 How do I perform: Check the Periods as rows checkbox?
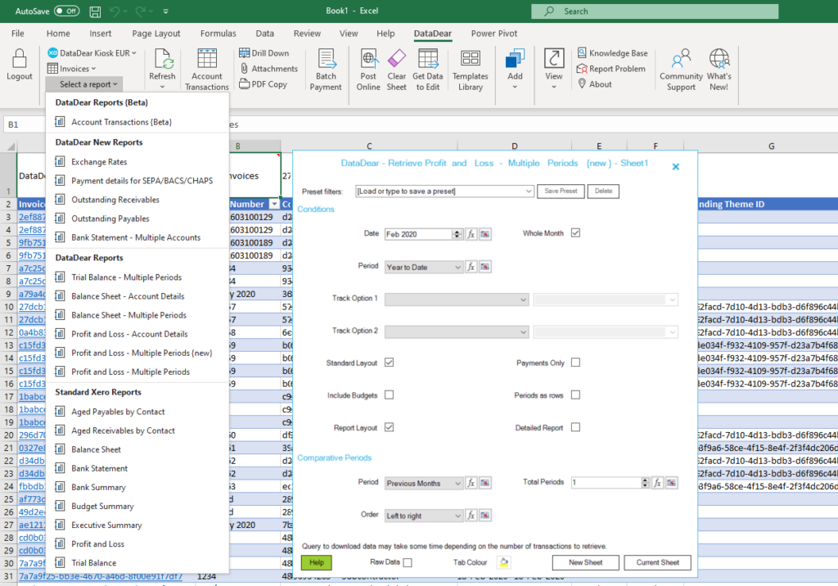pos(575,395)
